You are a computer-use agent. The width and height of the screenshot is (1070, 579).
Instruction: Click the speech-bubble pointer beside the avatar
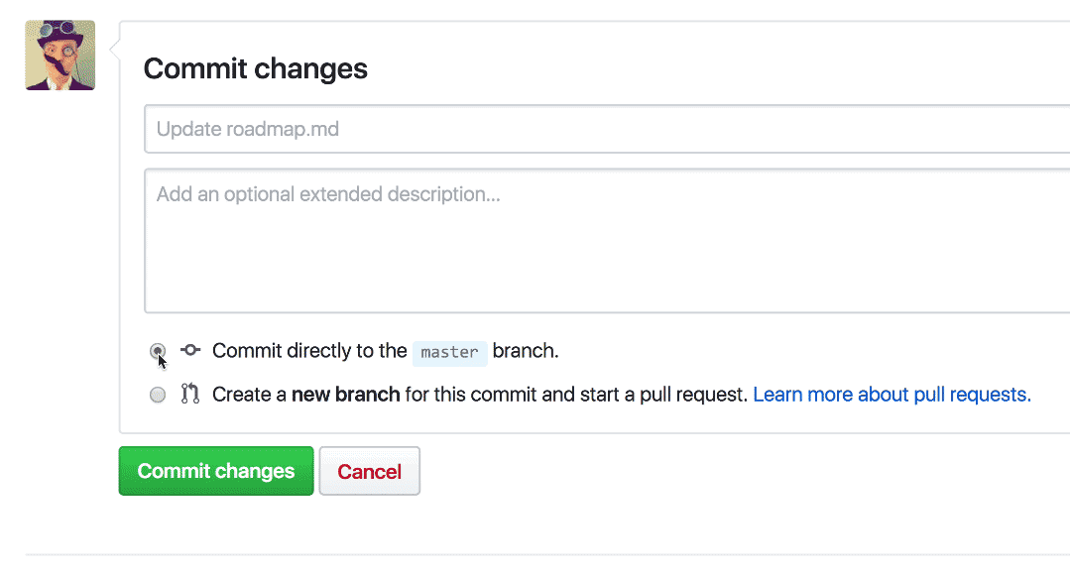pyautogui.click(x=114, y=50)
